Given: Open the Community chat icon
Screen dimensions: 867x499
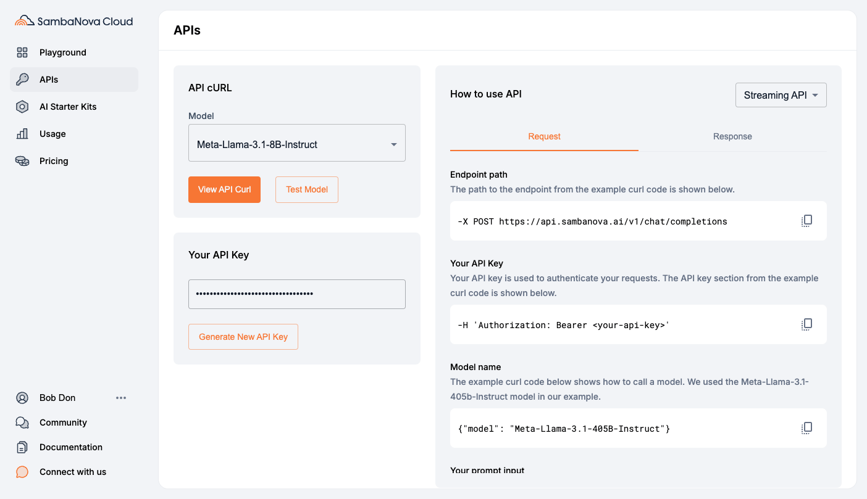Looking at the screenshot, I should (23, 422).
